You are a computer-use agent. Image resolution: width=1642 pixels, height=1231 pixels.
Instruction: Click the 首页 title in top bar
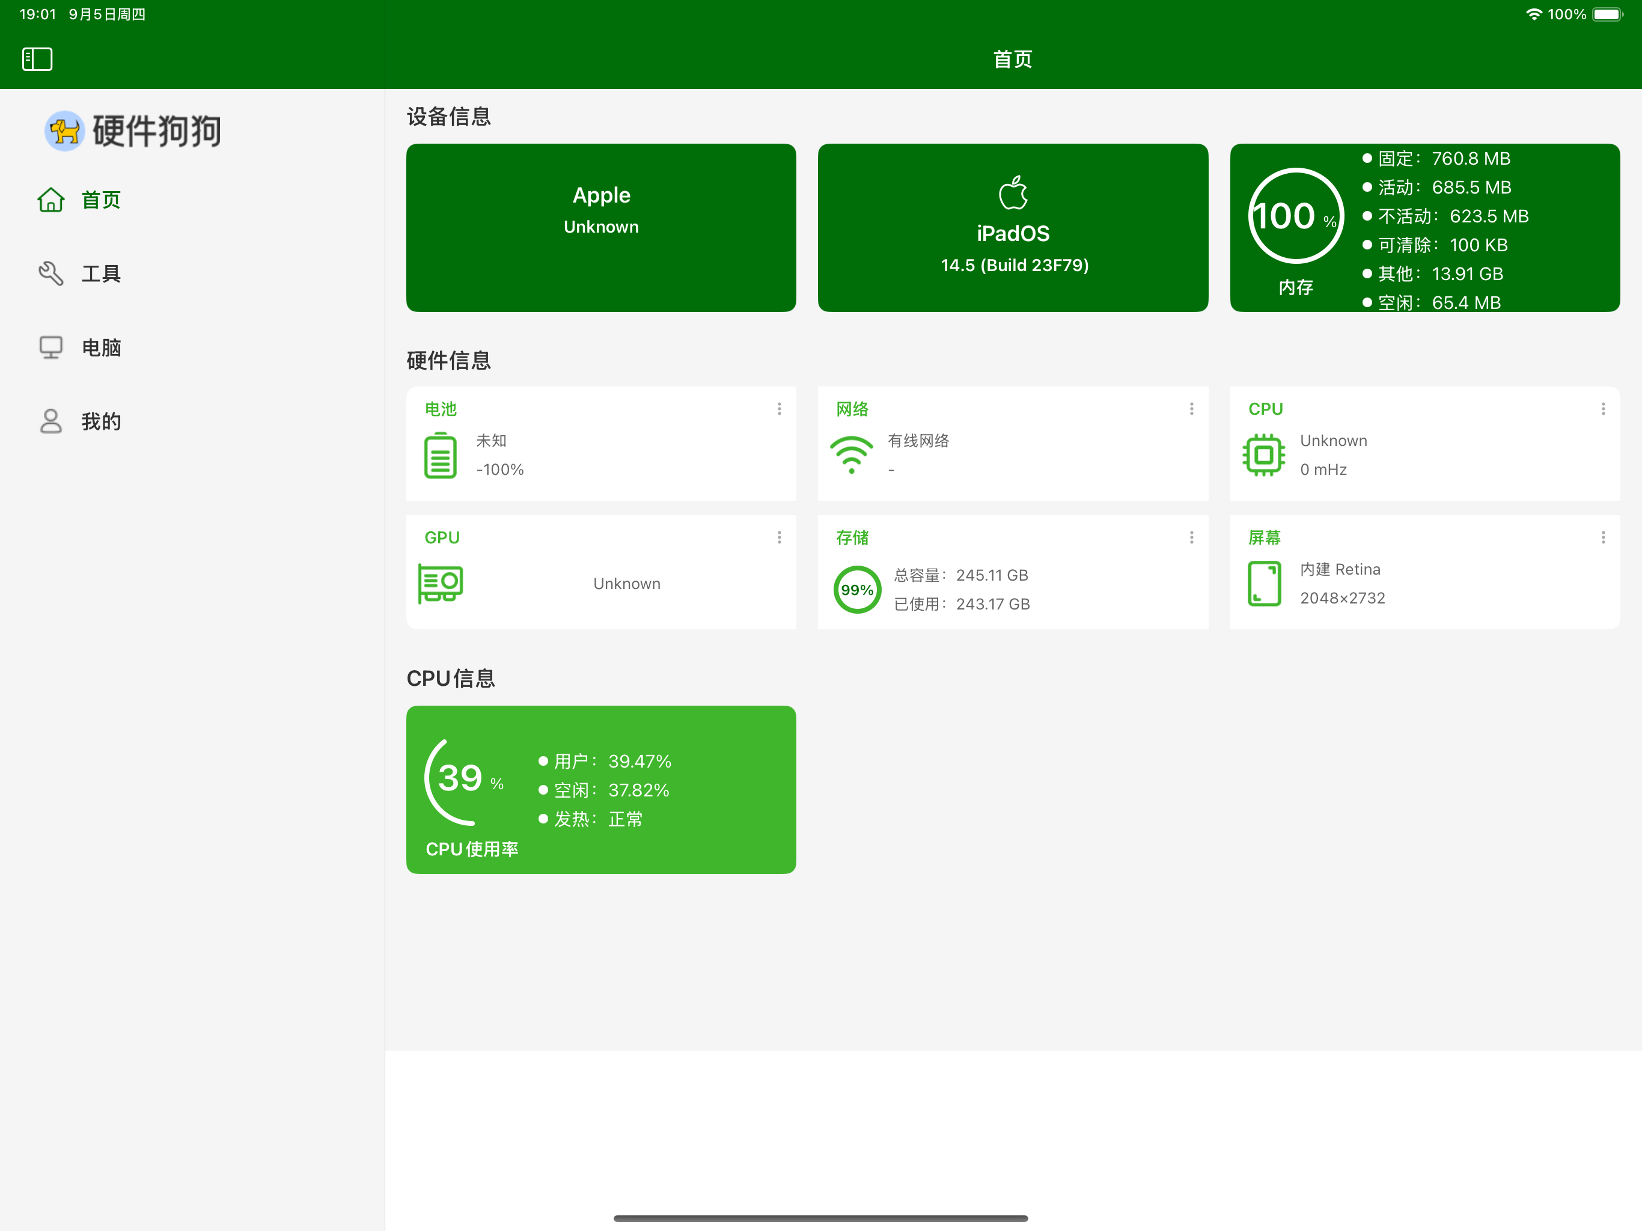click(x=1013, y=60)
